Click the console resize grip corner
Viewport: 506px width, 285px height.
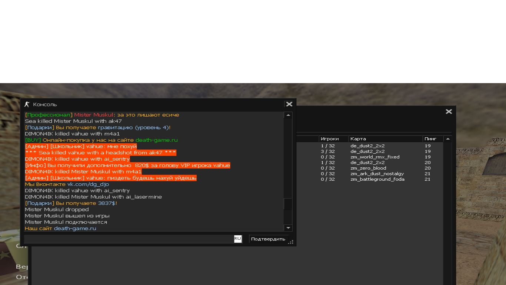[291, 242]
